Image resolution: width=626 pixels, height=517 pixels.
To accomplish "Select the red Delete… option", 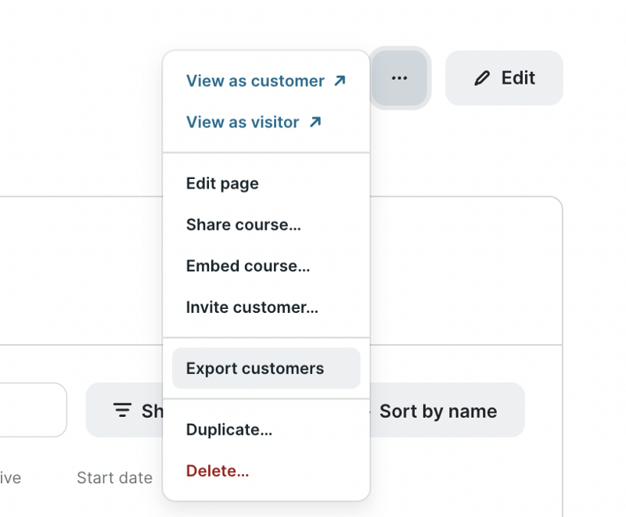I will 218,471.
